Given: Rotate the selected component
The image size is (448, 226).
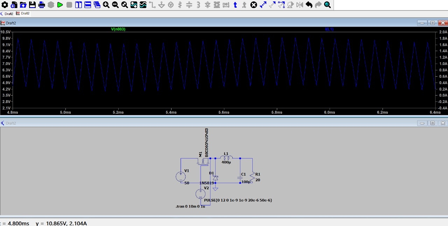Looking at the screenshot, I should pyautogui.click(x=290, y=5).
